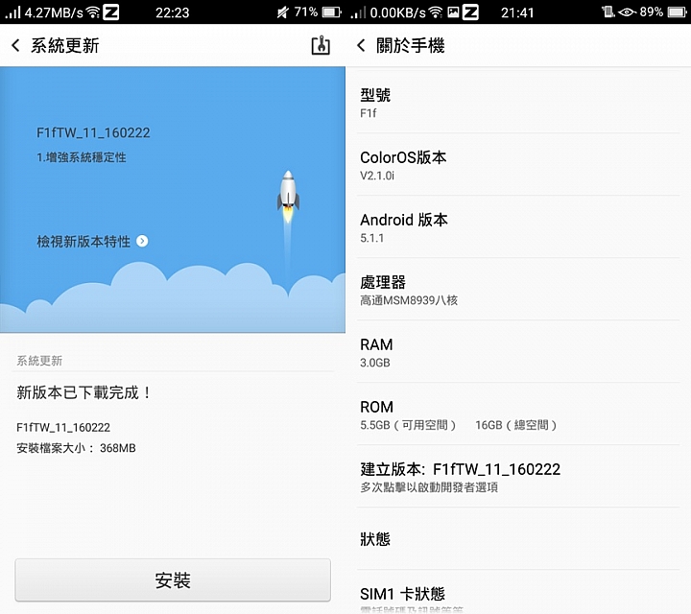Go back from the 關於手機 screen

point(361,45)
